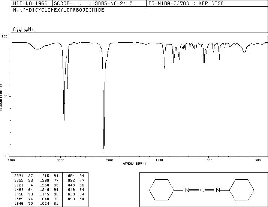Click the broad band near 3450
Screen dimensions: 268x207
pos(37,49)
